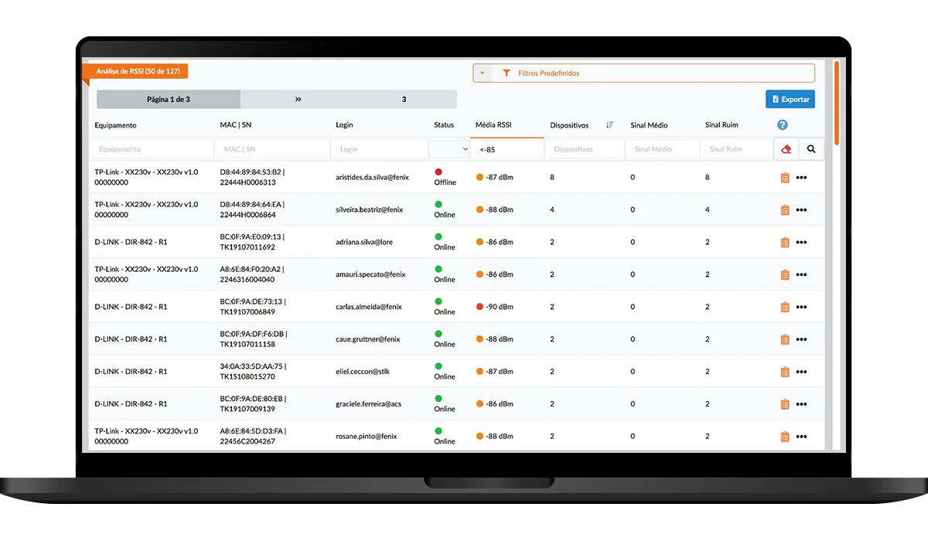Click the Exportar button

(790, 100)
